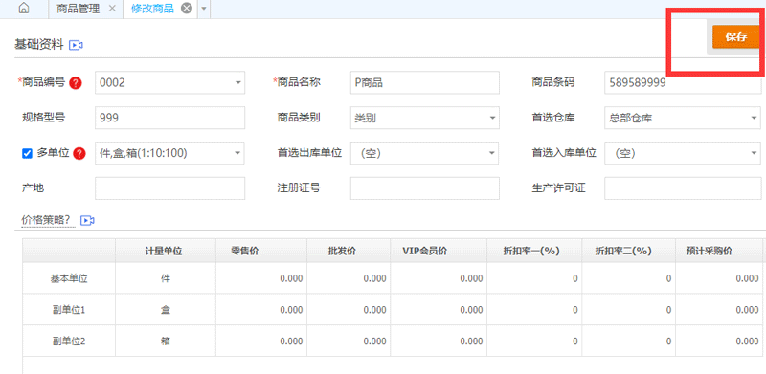The height and width of the screenshot is (374, 766).
Task: Click VIP会员价 cell in 副单位2 row
Action: (x=439, y=341)
